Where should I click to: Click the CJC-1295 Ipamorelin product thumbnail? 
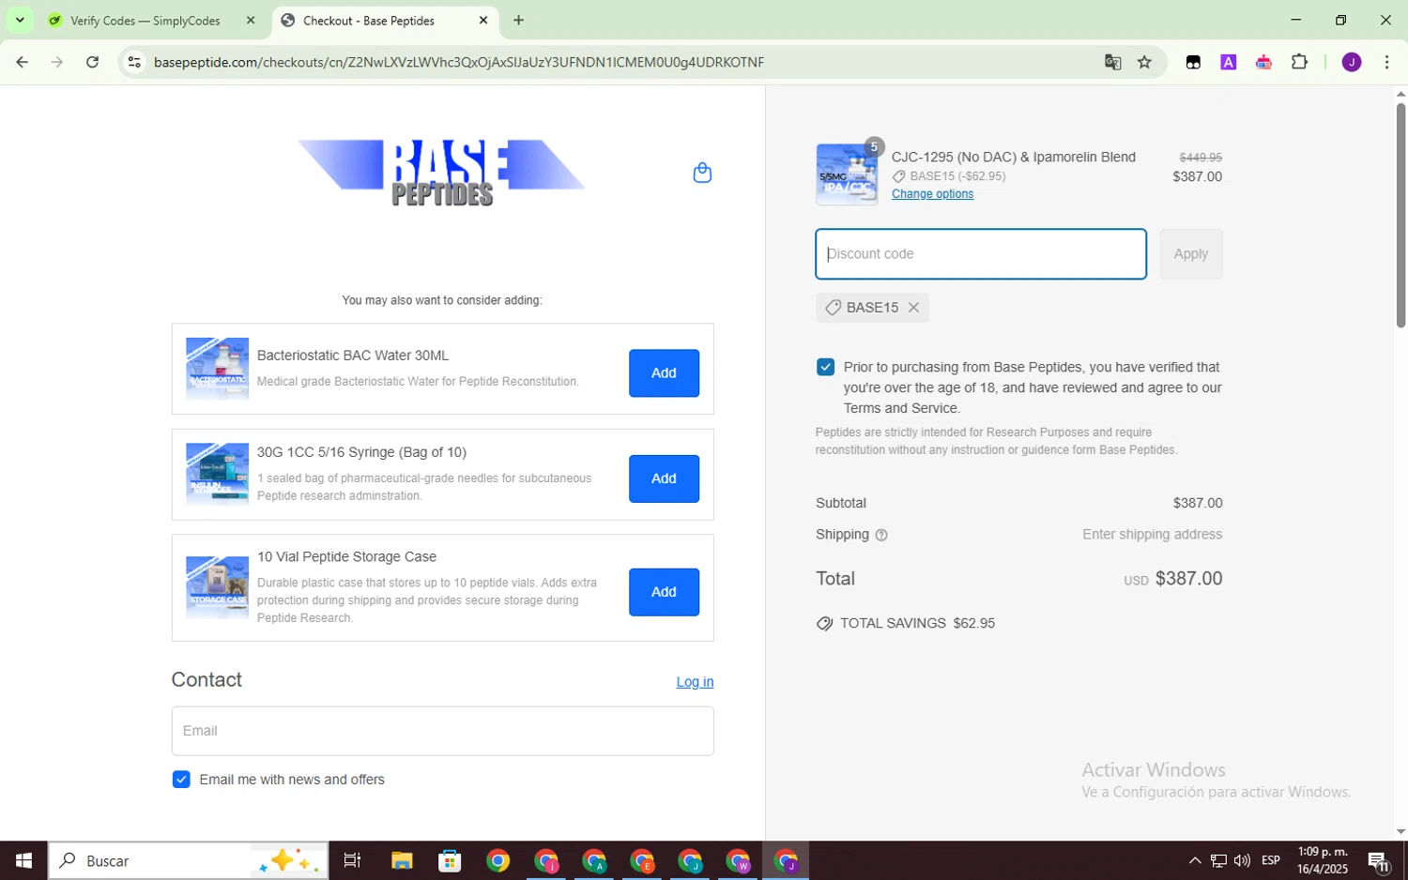coord(847,174)
